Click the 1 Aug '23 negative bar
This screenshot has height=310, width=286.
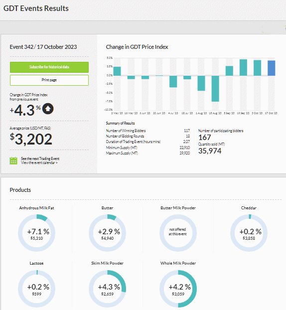pyautogui.click(x=201, y=83)
